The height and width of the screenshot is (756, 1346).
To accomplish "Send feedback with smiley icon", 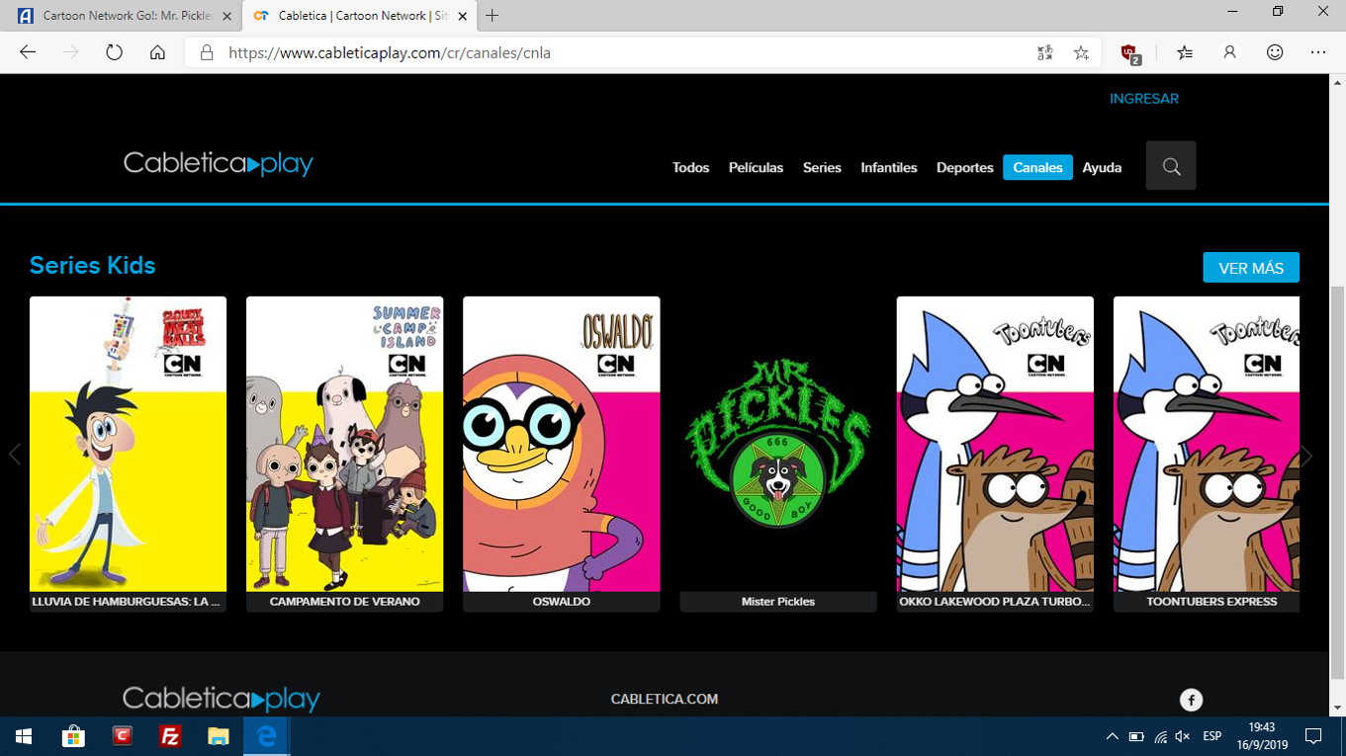I will point(1275,52).
